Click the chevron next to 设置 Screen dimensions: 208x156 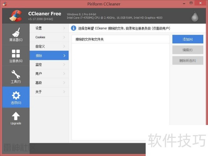[64, 28]
